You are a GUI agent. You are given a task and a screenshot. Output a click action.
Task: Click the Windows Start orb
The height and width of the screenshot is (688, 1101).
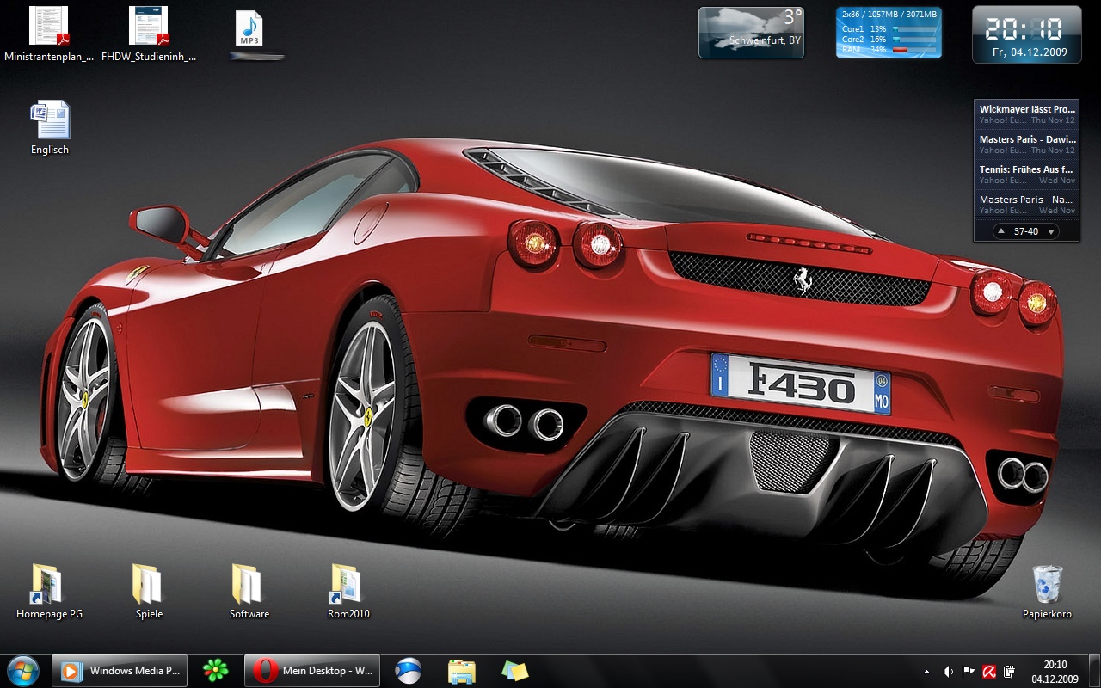click(23, 671)
